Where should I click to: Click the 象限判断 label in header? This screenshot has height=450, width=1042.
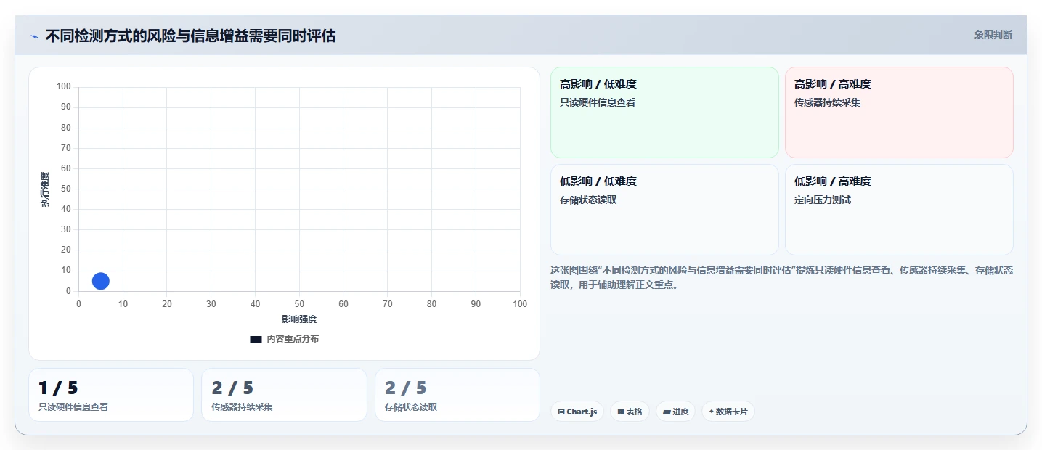pyautogui.click(x=993, y=35)
